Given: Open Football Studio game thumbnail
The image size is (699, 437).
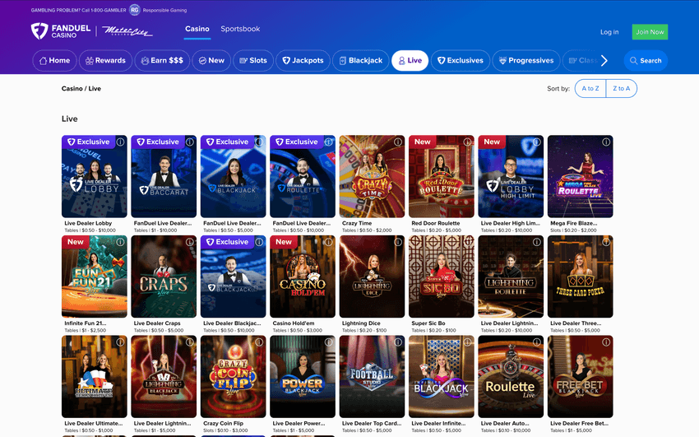Looking at the screenshot, I should (x=373, y=376).
